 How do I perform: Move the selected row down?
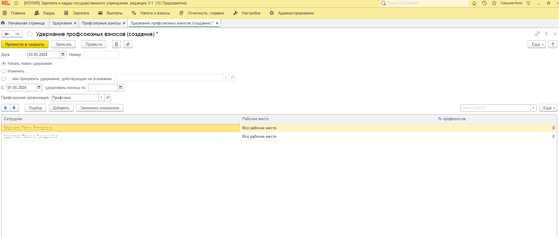coord(14,108)
